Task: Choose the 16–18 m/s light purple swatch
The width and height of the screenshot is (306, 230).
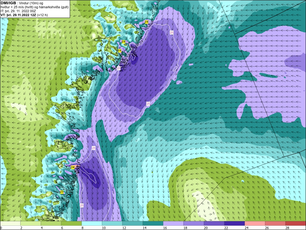Action: click(173, 223)
